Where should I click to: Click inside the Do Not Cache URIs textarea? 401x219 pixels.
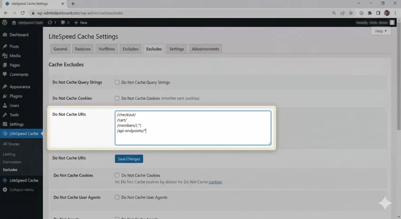[193, 128]
